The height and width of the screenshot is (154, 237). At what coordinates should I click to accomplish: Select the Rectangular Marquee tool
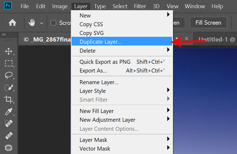(9, 63)
